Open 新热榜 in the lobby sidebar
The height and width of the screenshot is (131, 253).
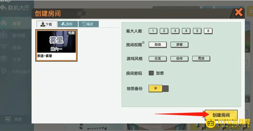(15, 36)
